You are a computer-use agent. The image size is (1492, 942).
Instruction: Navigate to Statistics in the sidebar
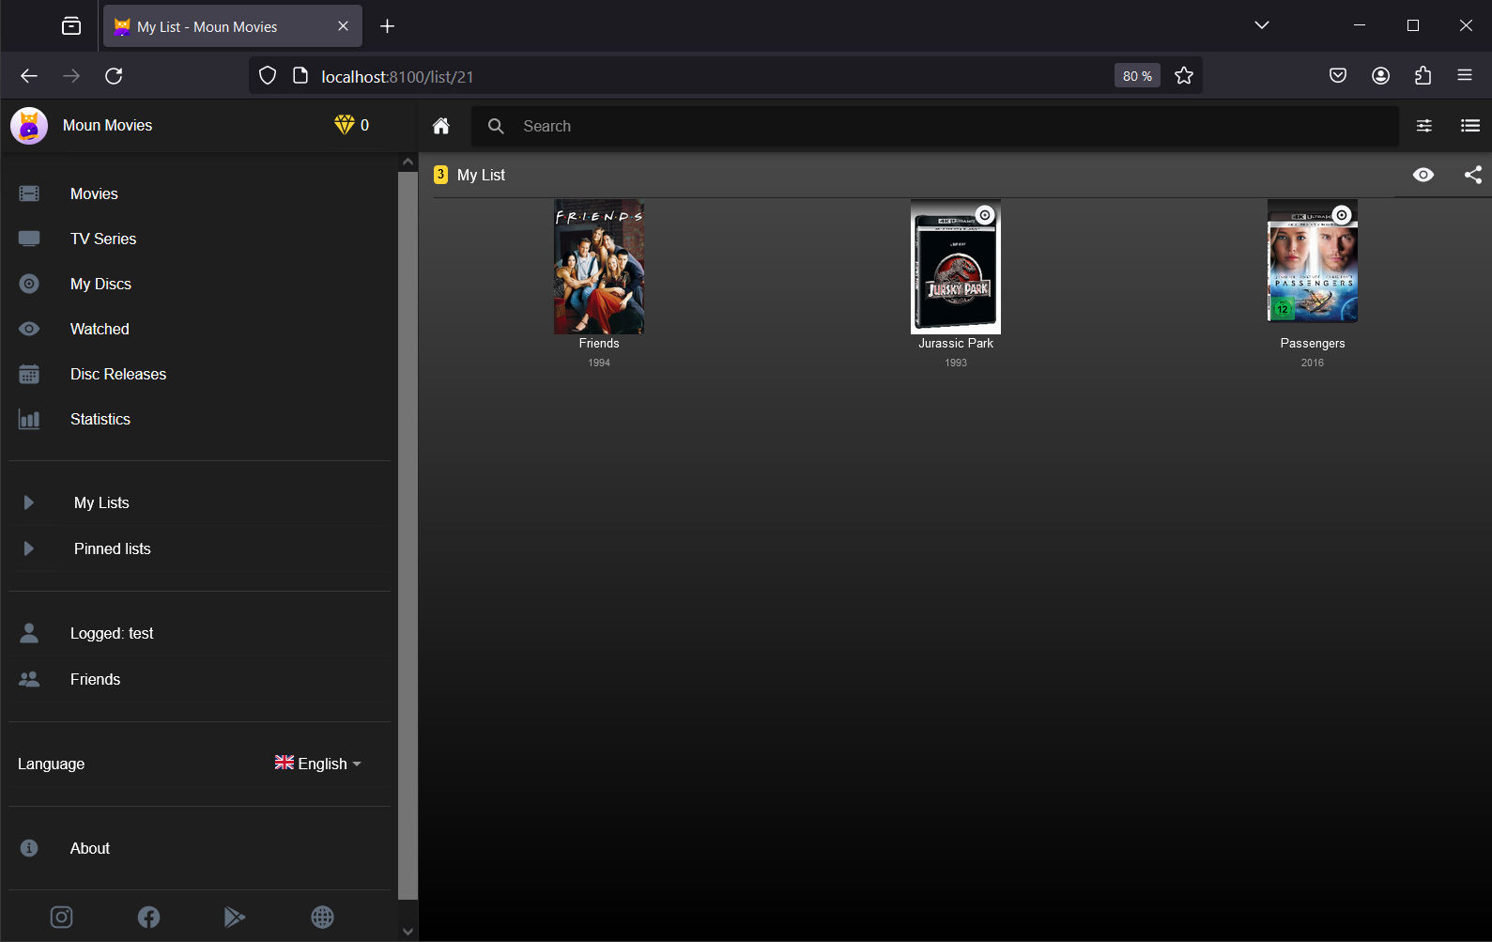(100, 419)
